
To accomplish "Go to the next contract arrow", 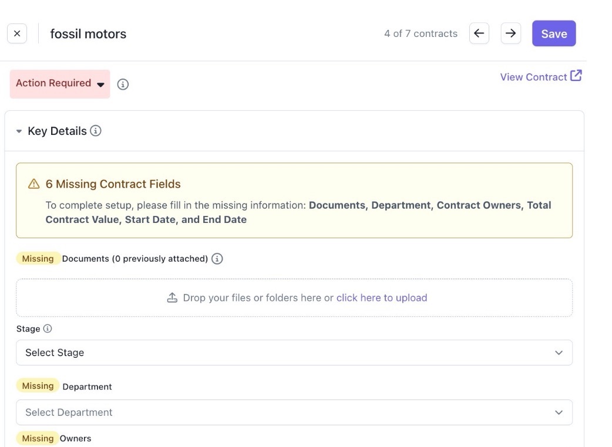I will point(510,33).
